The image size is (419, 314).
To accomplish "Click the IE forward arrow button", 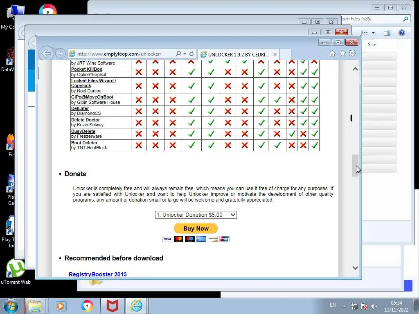I will click(61, 54).
